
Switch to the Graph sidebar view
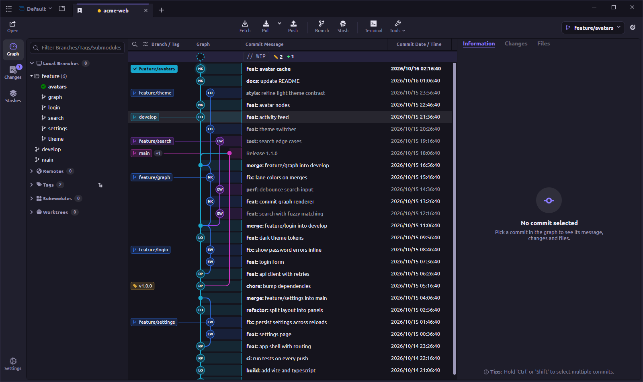coord(13,49)
